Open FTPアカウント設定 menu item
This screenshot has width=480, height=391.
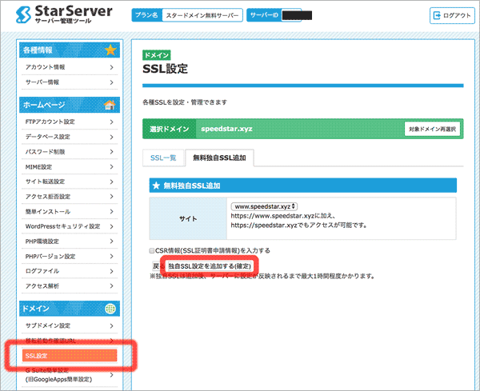pos(70,122)
